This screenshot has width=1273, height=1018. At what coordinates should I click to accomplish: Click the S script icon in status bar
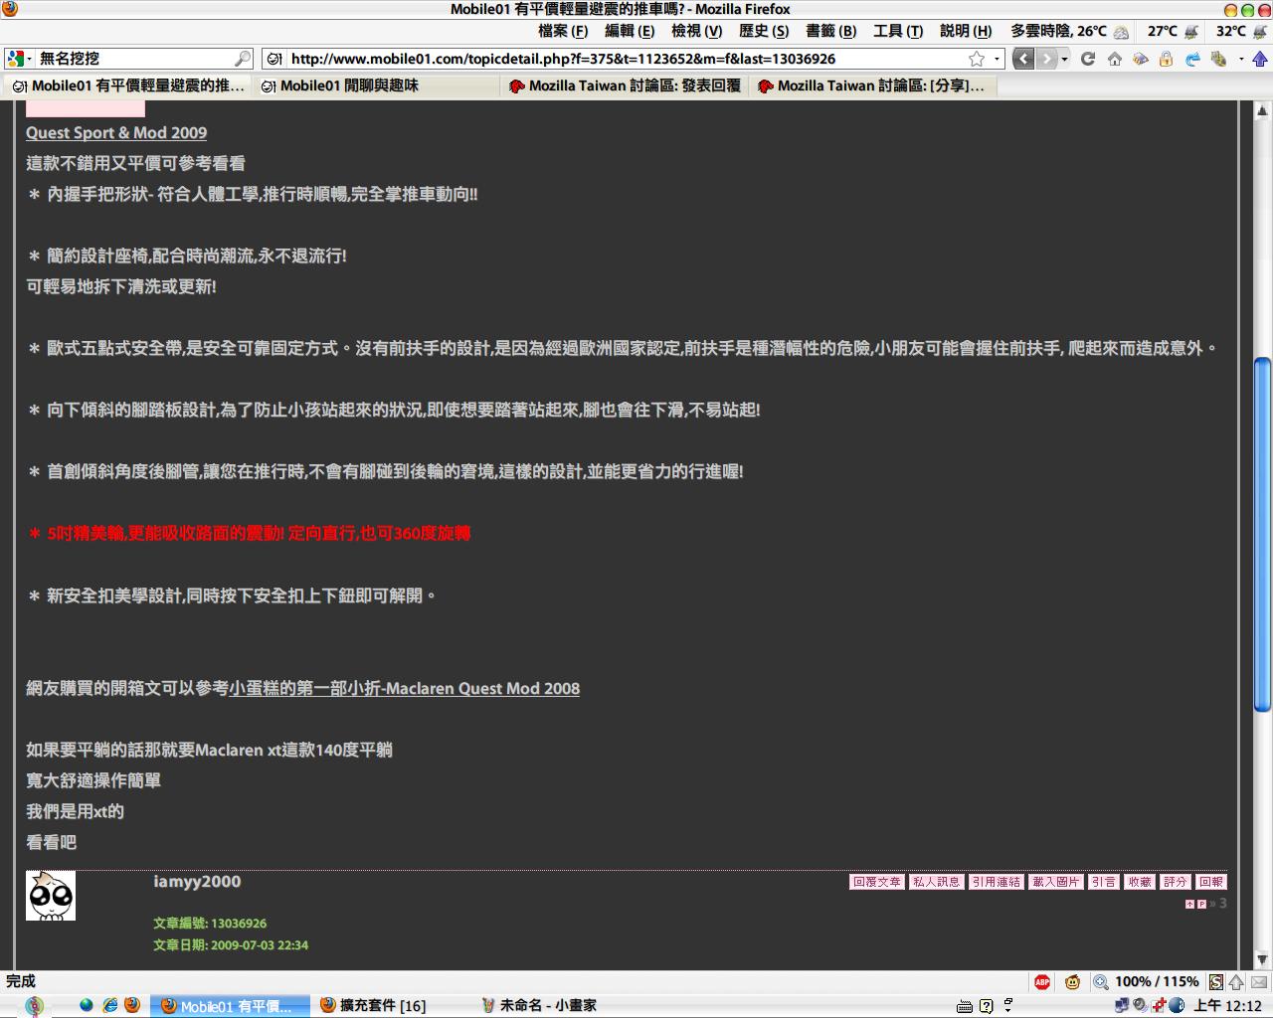(1216, 982)
